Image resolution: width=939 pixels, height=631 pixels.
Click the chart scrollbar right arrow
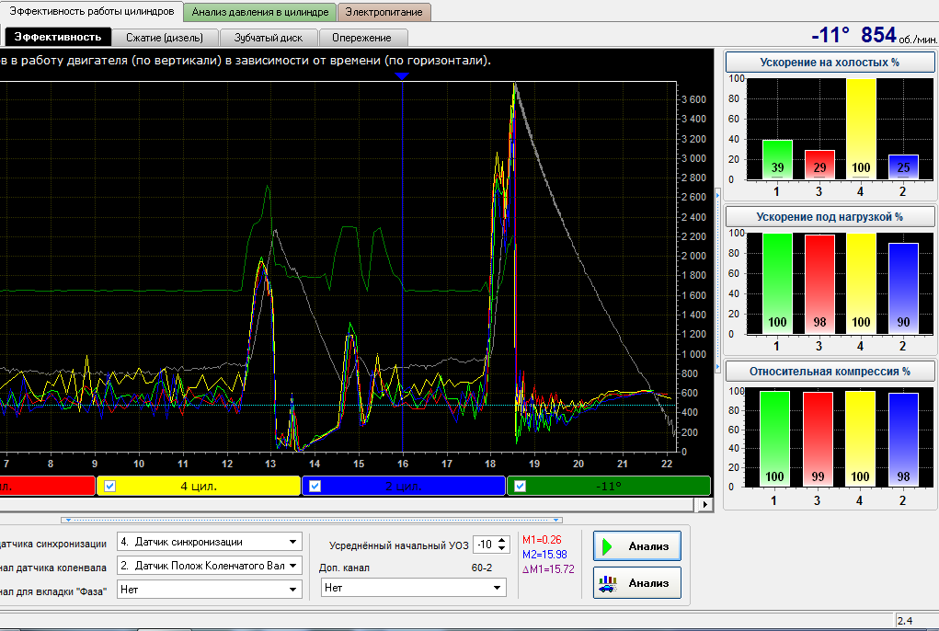point(704,505)
